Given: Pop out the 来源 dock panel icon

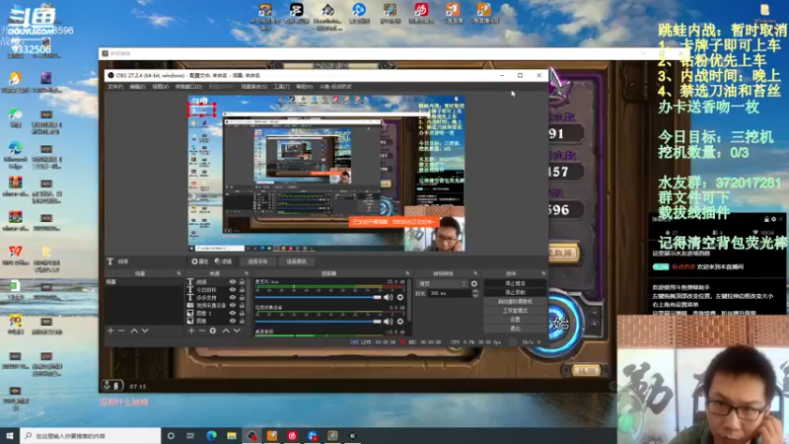Looking at the screenshot, I should click(247, 273).
